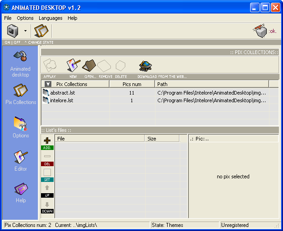This screenshot has height=231, width=283.
Task: Sort by the Path column header
Action: [x=212, y=84]
